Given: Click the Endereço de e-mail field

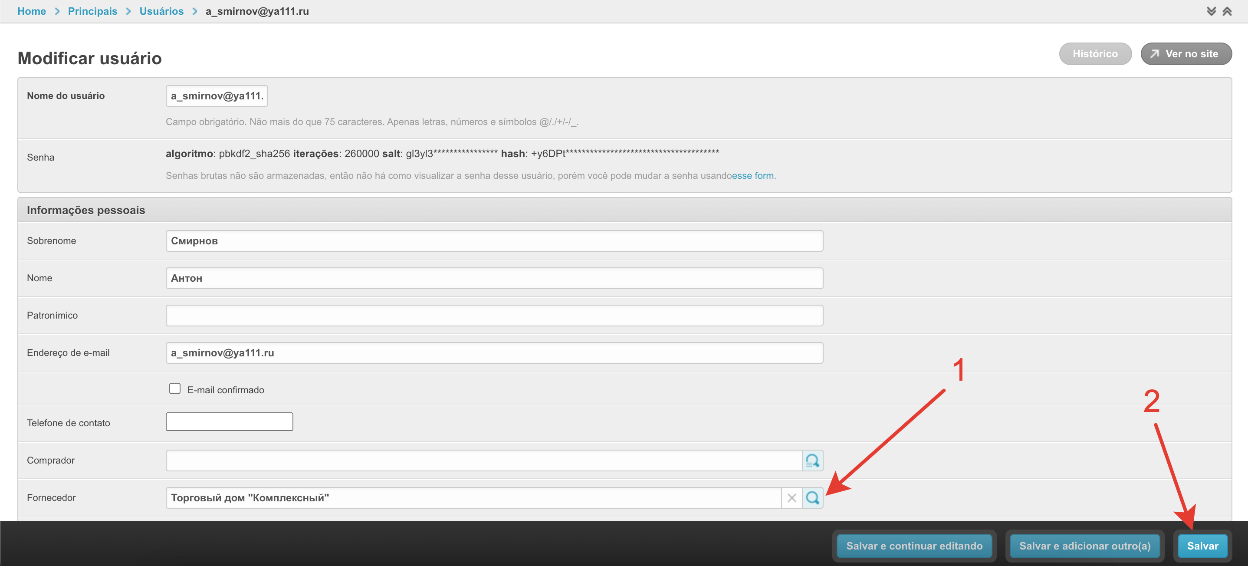Looking at the screenshot, I should click(x=494, y=353).
